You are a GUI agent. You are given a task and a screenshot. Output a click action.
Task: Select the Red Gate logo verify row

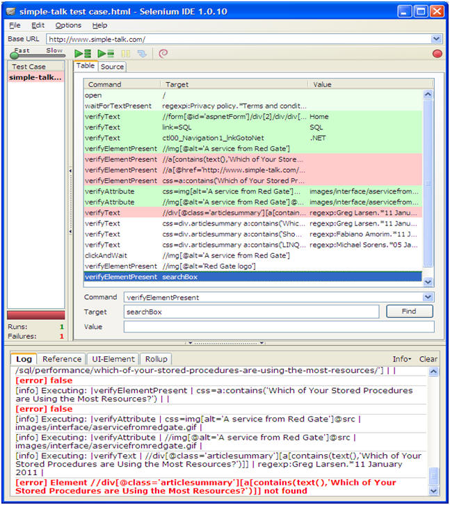253,266
